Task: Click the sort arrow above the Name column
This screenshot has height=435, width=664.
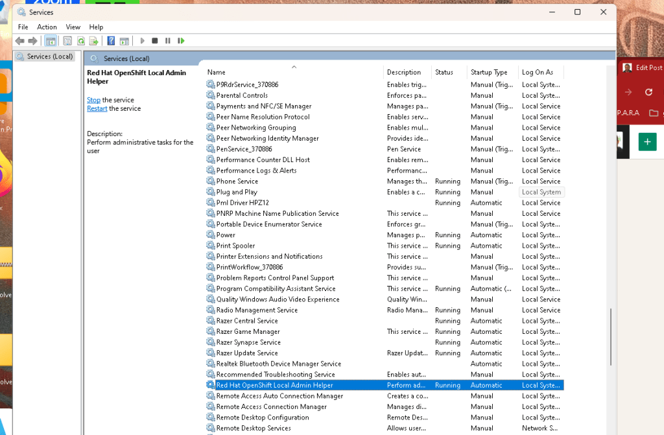Action: coord(294,67)
